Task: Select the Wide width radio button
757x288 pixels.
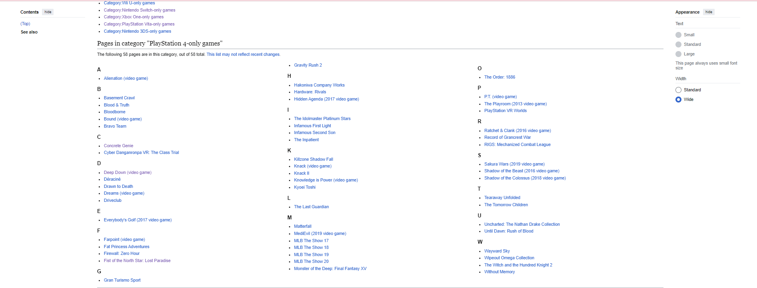Action: 678,99
